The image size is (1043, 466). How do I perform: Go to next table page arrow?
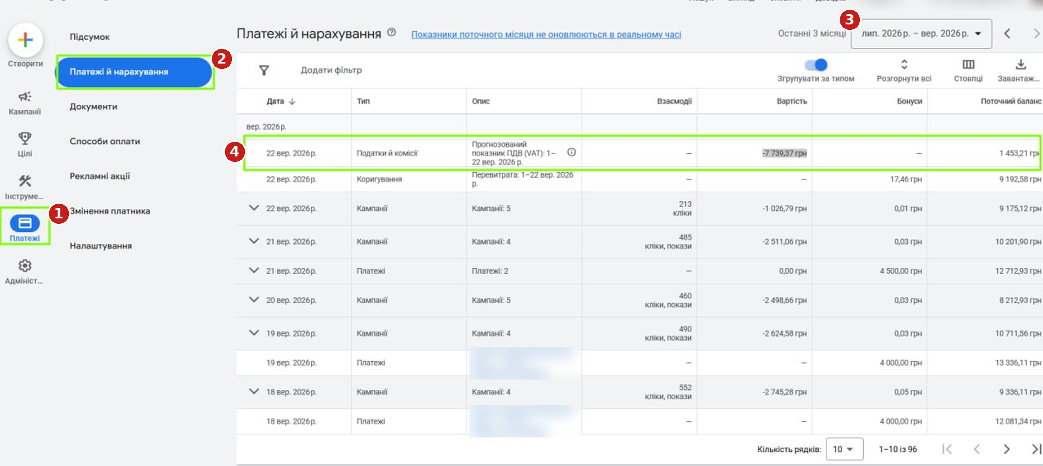point(1007,449)
